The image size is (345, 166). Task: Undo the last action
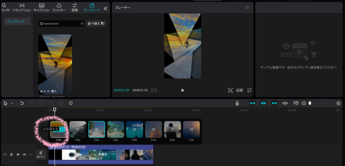pos(22,103)
